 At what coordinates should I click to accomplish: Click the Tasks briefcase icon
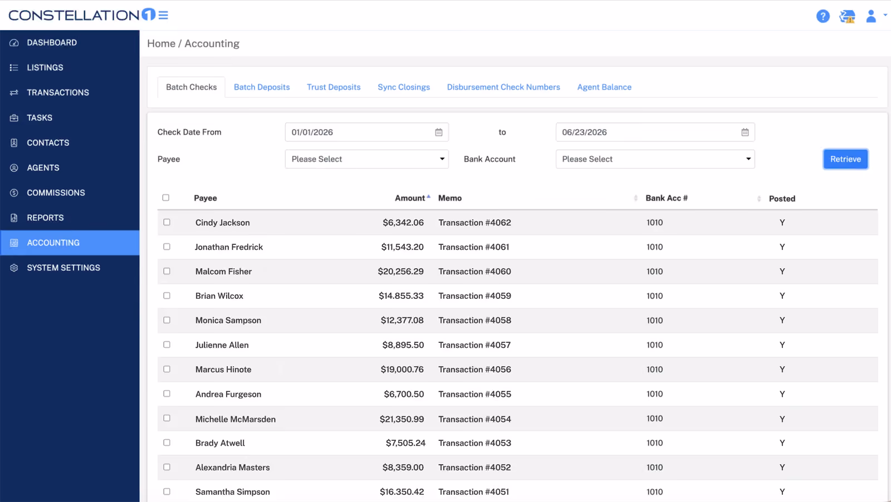pos(14,118)
